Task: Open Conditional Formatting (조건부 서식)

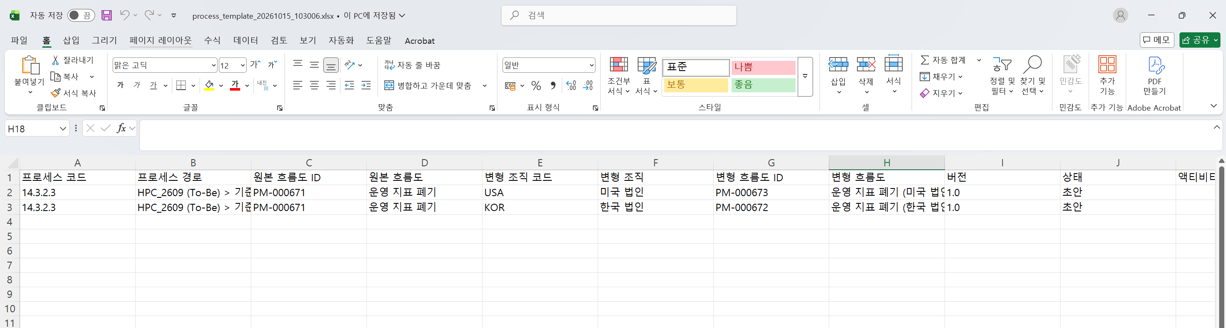Action: [619, 76]
